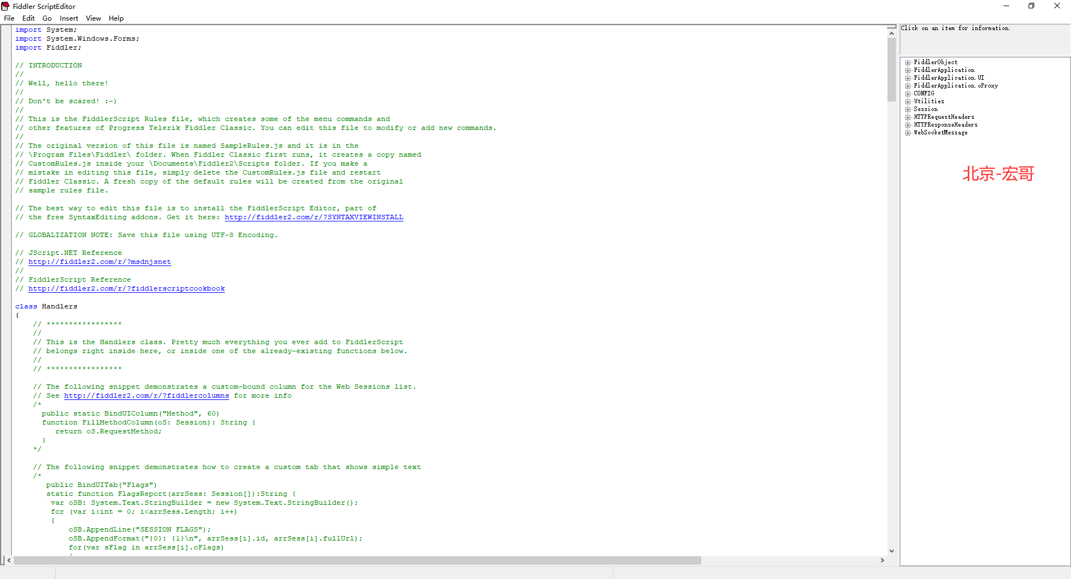The height and width of the screenshot is (579, 1071).
Task: Open the SYNTAXVIEWINSTALL link
Action: coord(314,218)
